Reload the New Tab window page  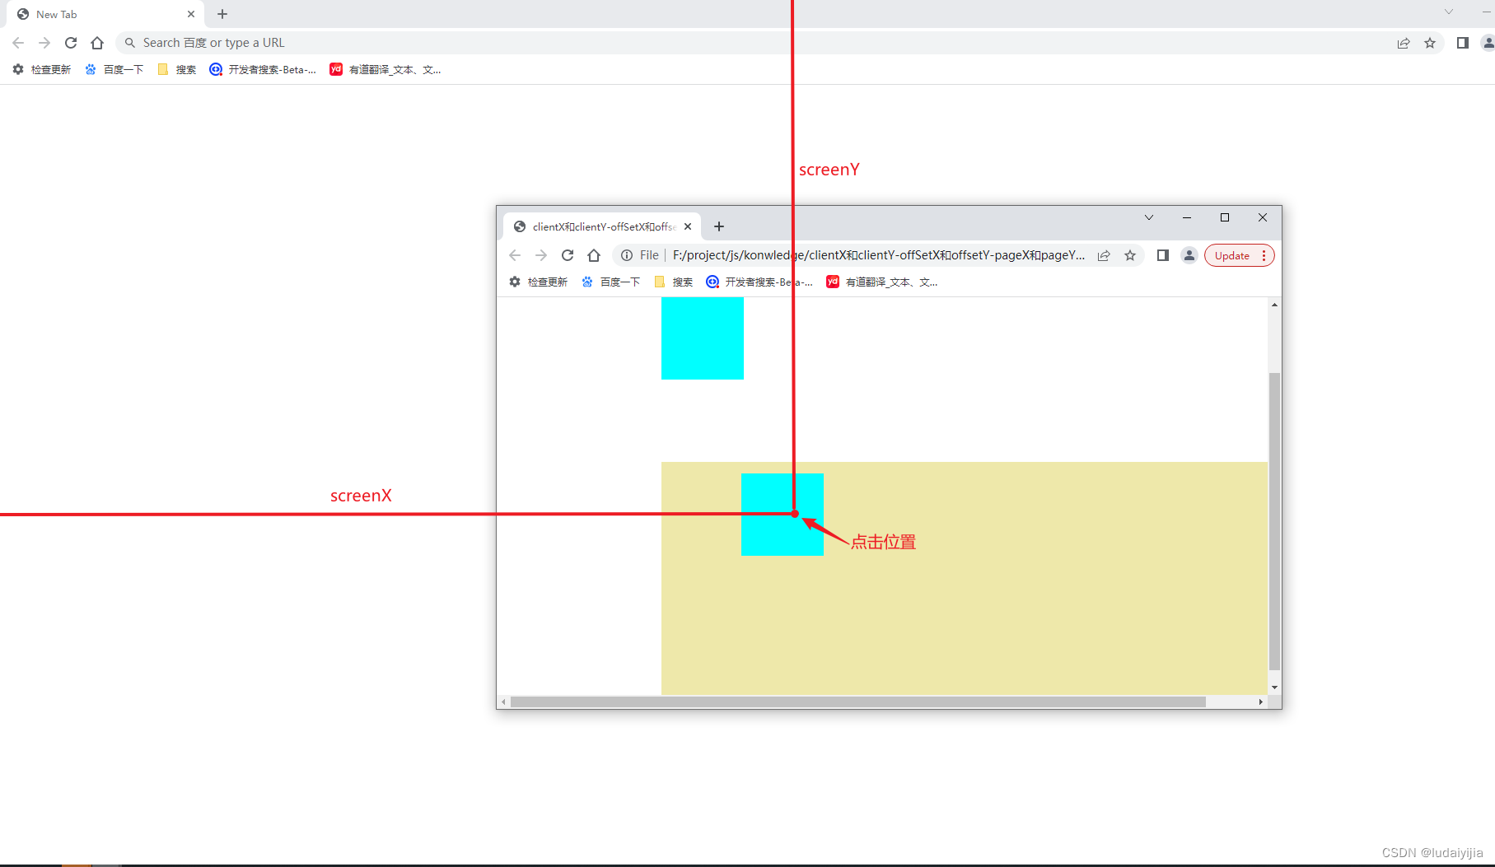[71, 43]
